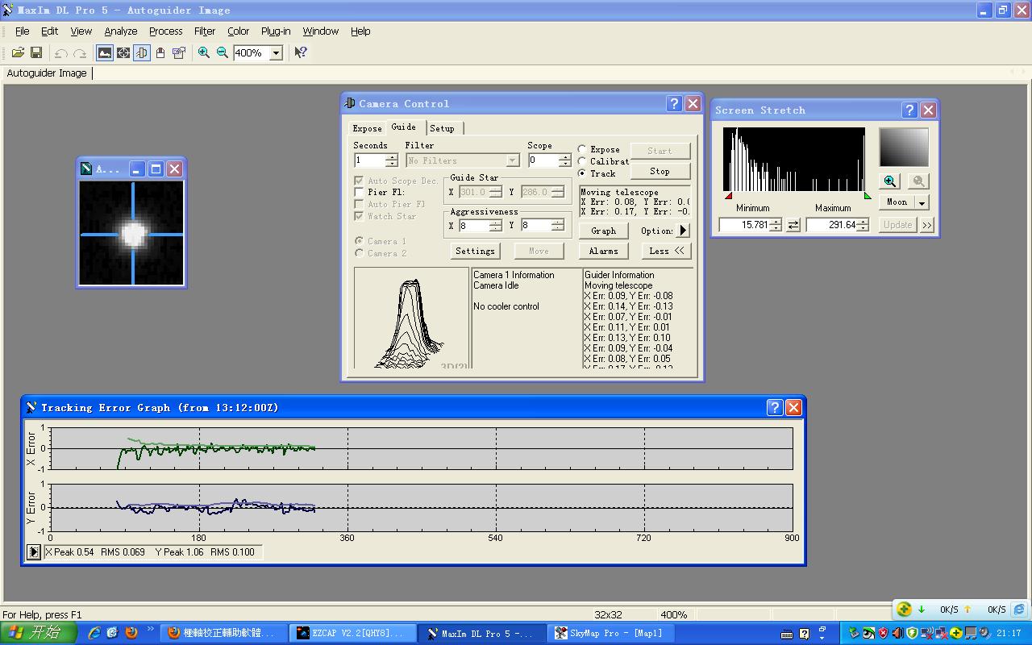Click Screen Stretch zoom-in histogram button
1032x645 pixels.
coord(890,181)
